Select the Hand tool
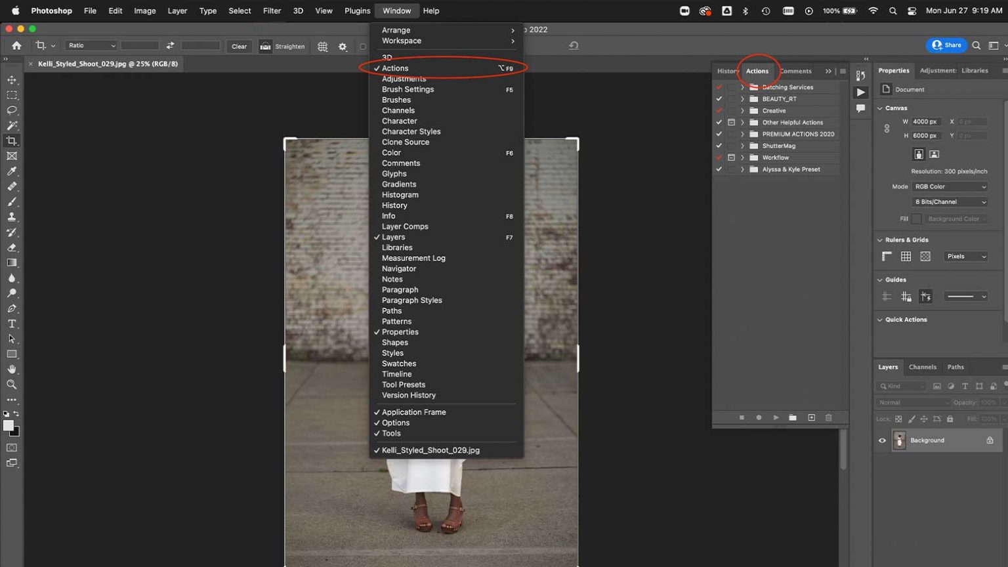1008x567 pixels. pos(12,369)
